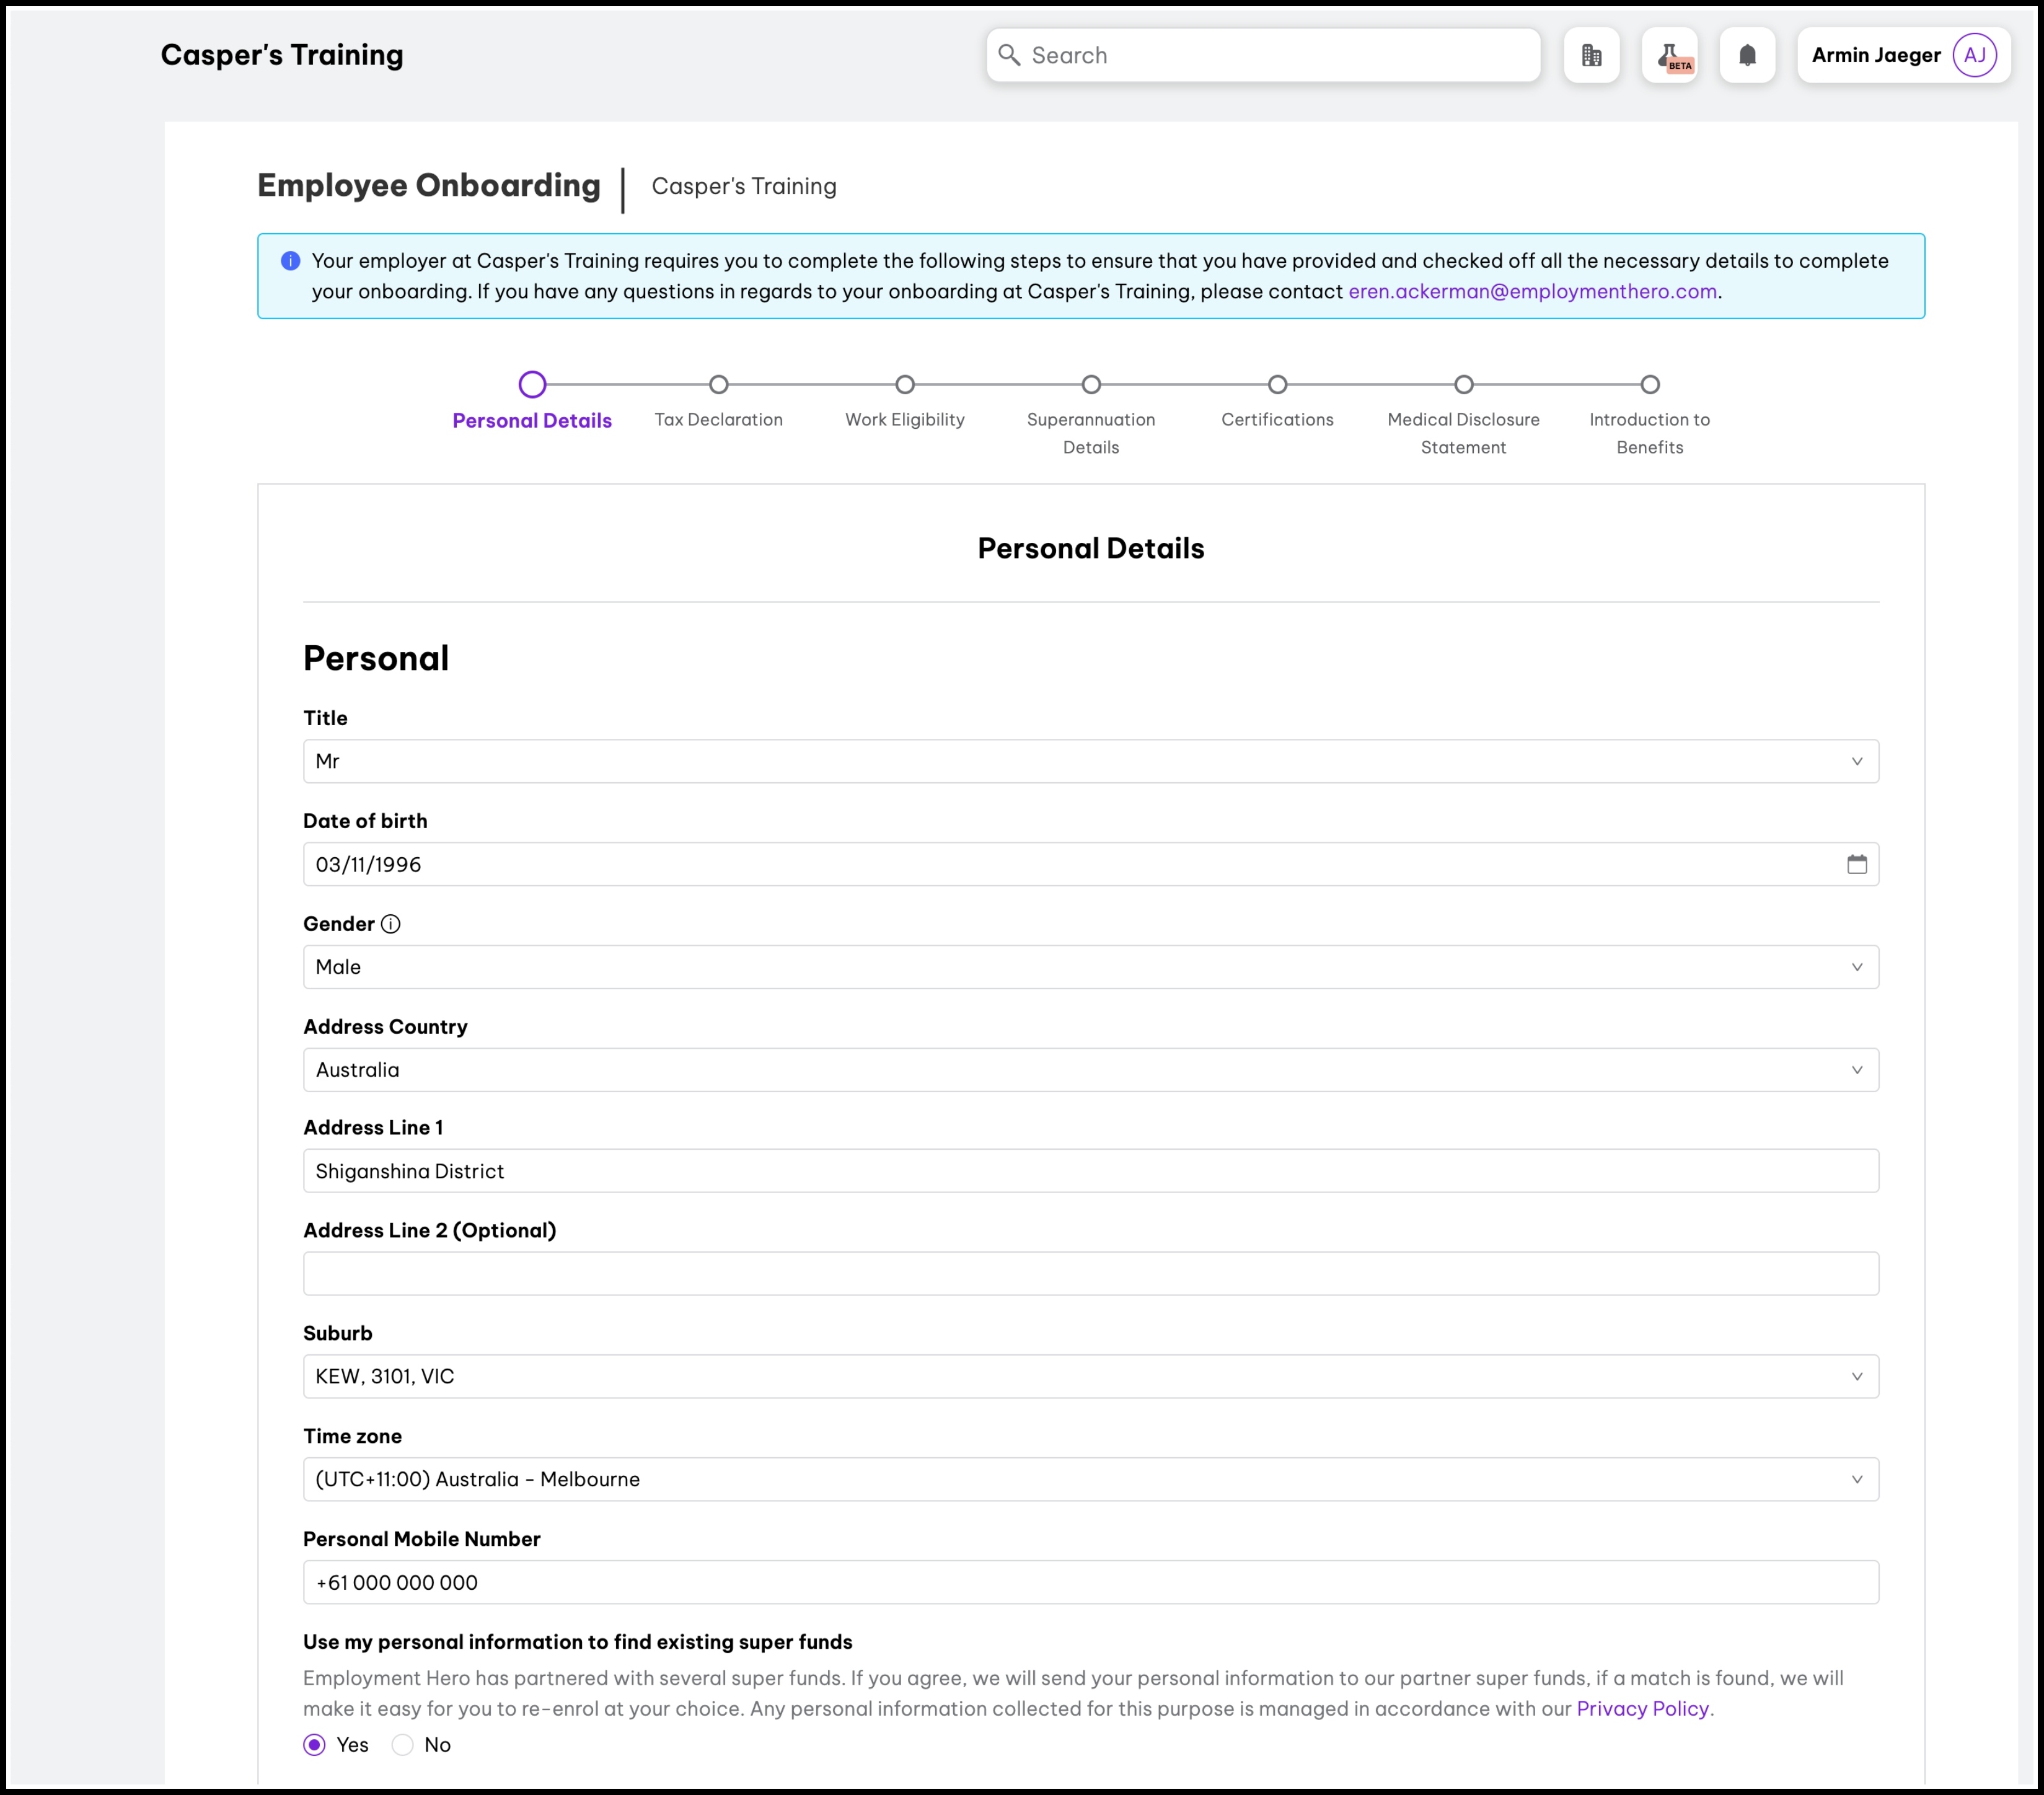2044x1795 pixels.
Task: Click the blue info banner icon
Action: pyautogui.click(x=291, y=261)
